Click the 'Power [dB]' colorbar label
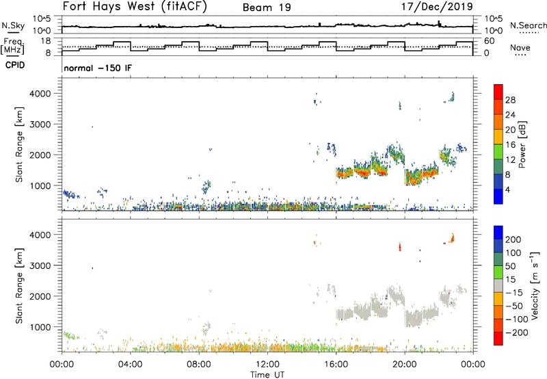The height and width of the screenshot is (379, 547). coord(522,144)
